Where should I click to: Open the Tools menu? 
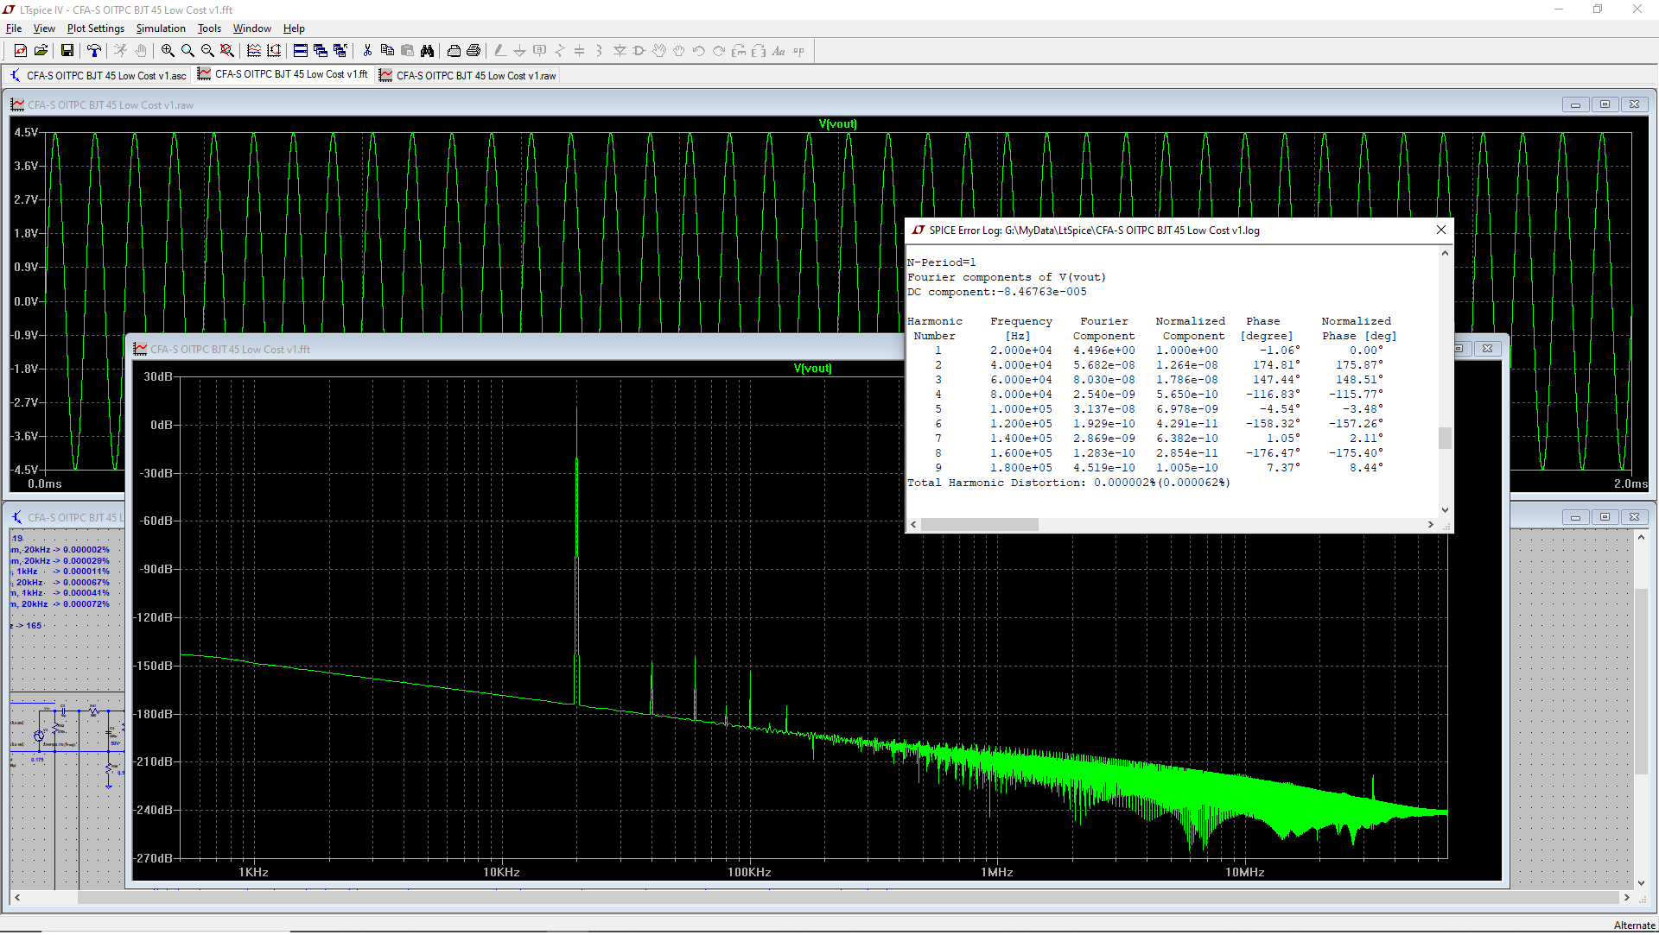(x=210, y=28)
